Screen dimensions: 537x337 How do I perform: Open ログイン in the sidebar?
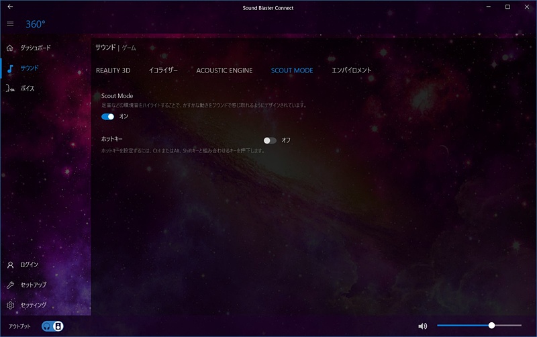[29, 264]
